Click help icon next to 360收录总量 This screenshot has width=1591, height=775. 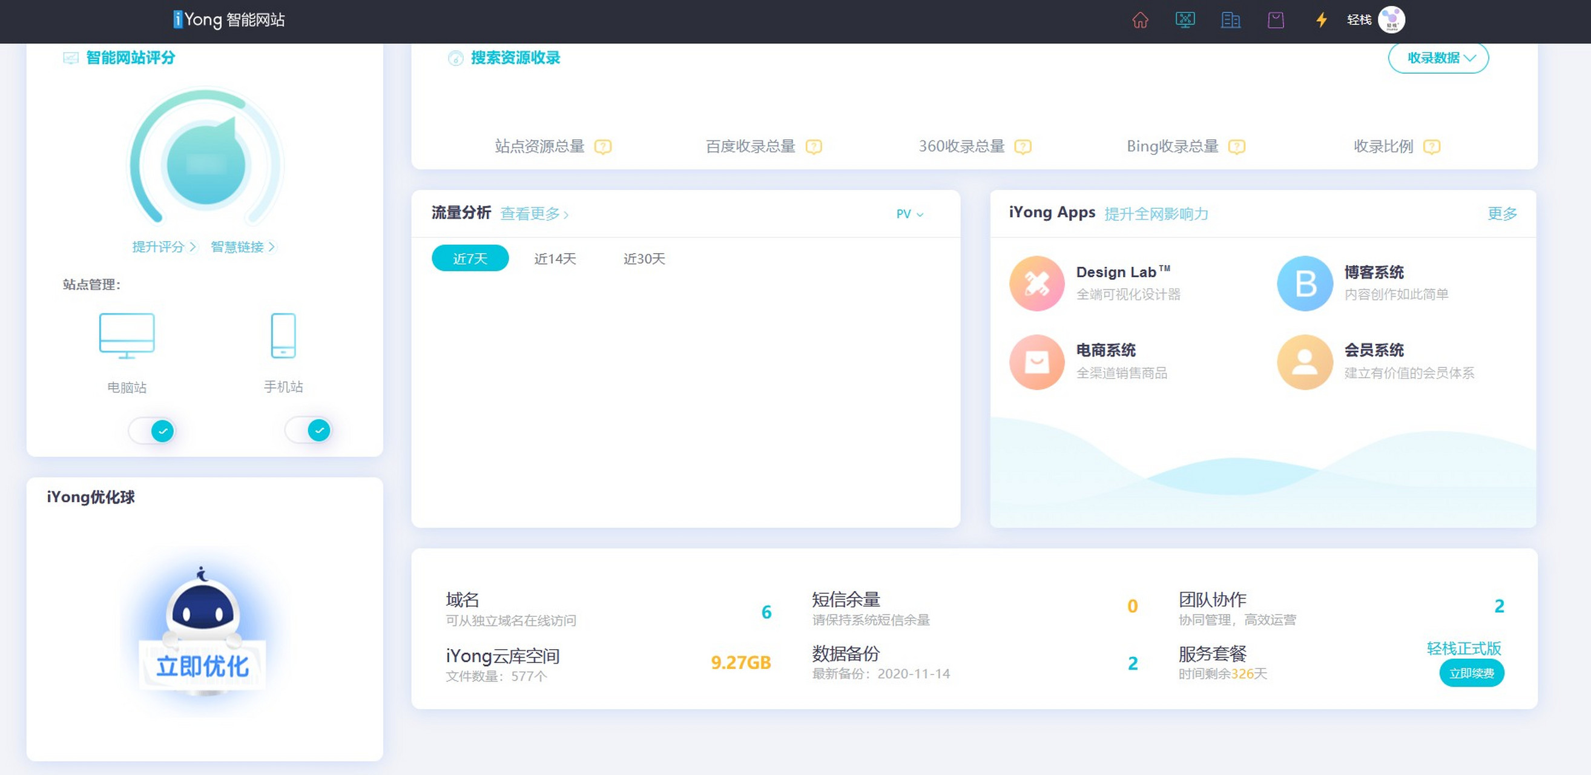[1023, 147]
